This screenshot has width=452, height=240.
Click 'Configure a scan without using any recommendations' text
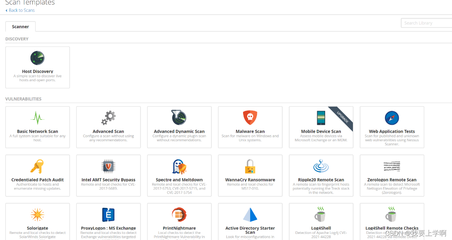109,138
